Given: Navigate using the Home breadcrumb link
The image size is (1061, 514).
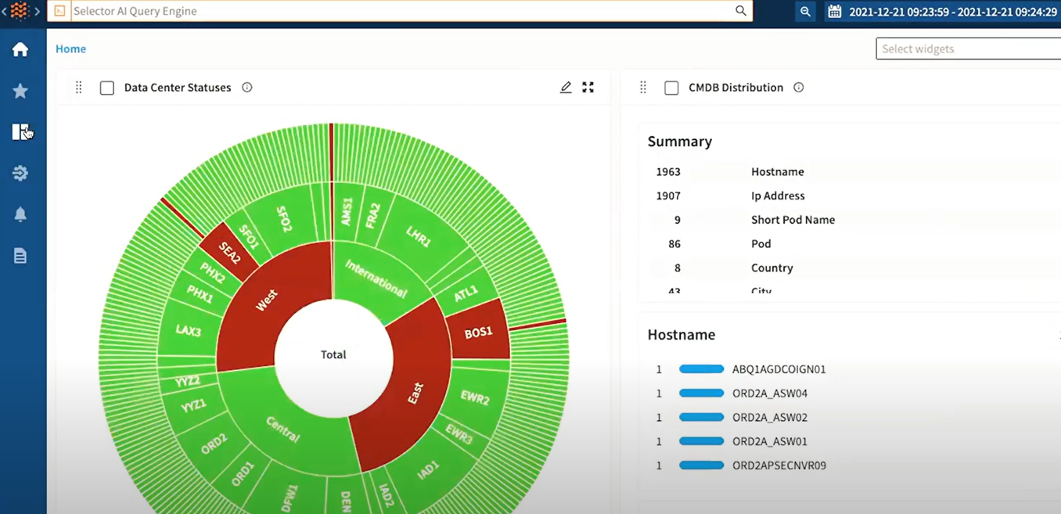Looking at the screenshot, I should point(70,49).
